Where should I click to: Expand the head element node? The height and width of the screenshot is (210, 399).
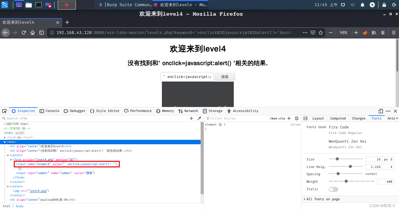coord(5,138)
